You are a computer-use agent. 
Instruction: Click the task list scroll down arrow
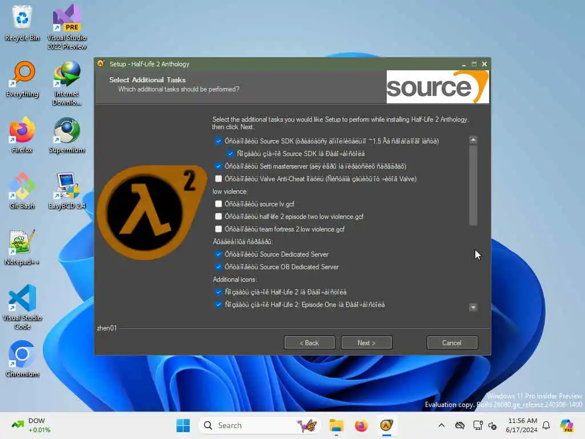coord(473,307)
